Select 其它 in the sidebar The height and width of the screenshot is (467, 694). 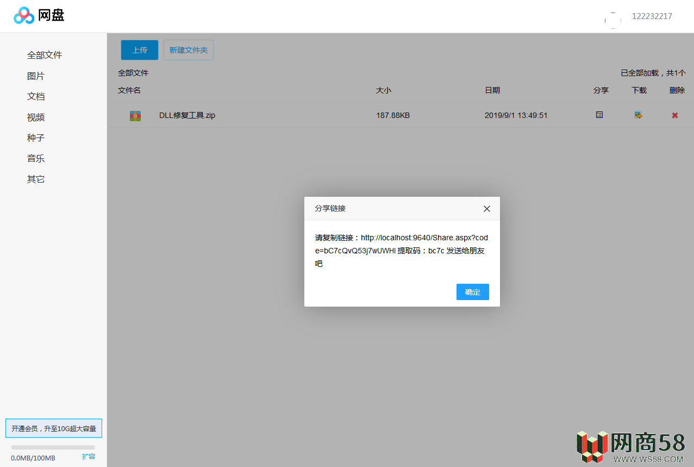coord(36,179)
